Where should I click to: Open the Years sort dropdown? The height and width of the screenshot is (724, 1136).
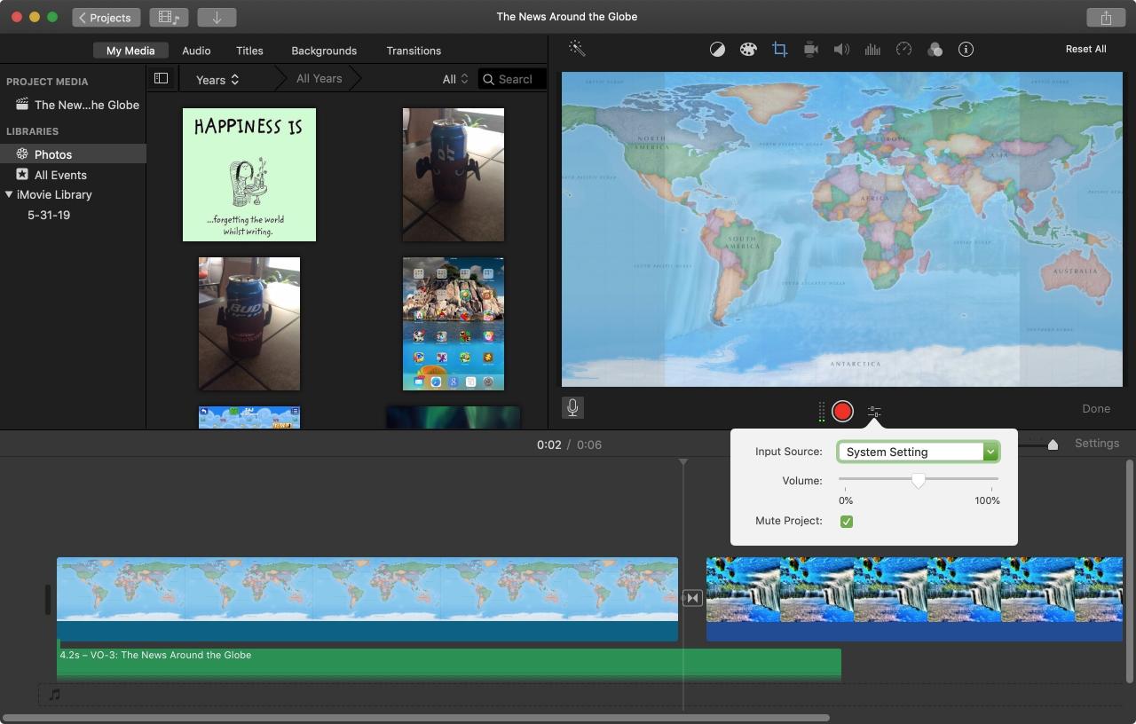pyautogui.click(x=217, y=79)
